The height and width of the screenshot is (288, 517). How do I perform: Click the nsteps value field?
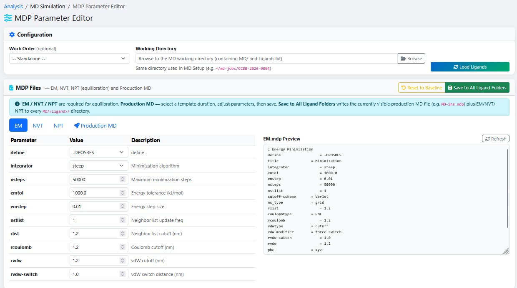click(99, 180)
